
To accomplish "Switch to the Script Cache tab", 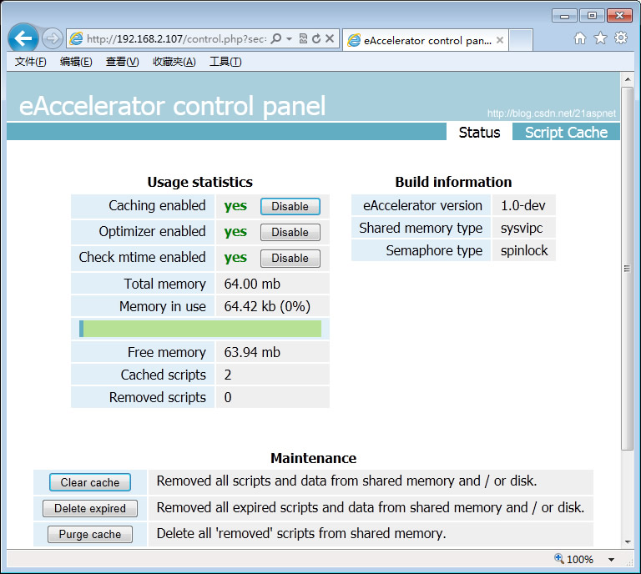I will [566, 132].
